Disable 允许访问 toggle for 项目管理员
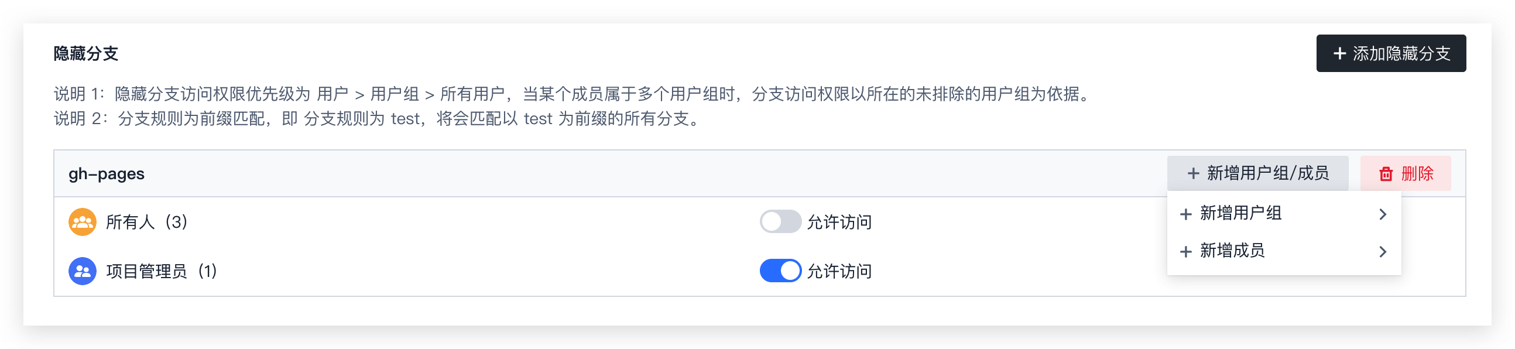The width and height of the screenshot is (1515, 349). pyautogui.click(x=780, y=271)
